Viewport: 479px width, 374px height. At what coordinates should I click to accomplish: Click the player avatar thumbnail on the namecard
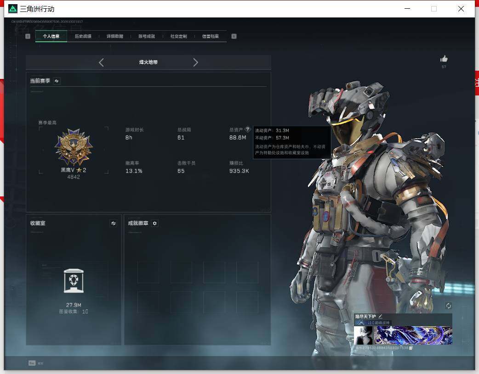pyautogui.click(x=363, y=335)
